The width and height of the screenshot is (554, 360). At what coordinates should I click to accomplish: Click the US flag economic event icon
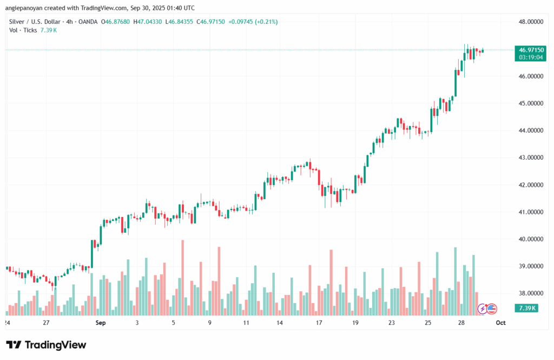coord(491,309)
